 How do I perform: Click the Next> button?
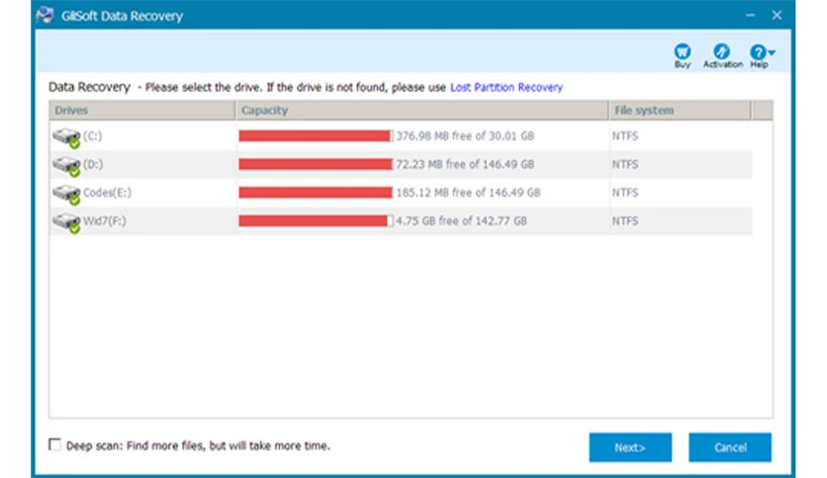[x=630, y=447]
